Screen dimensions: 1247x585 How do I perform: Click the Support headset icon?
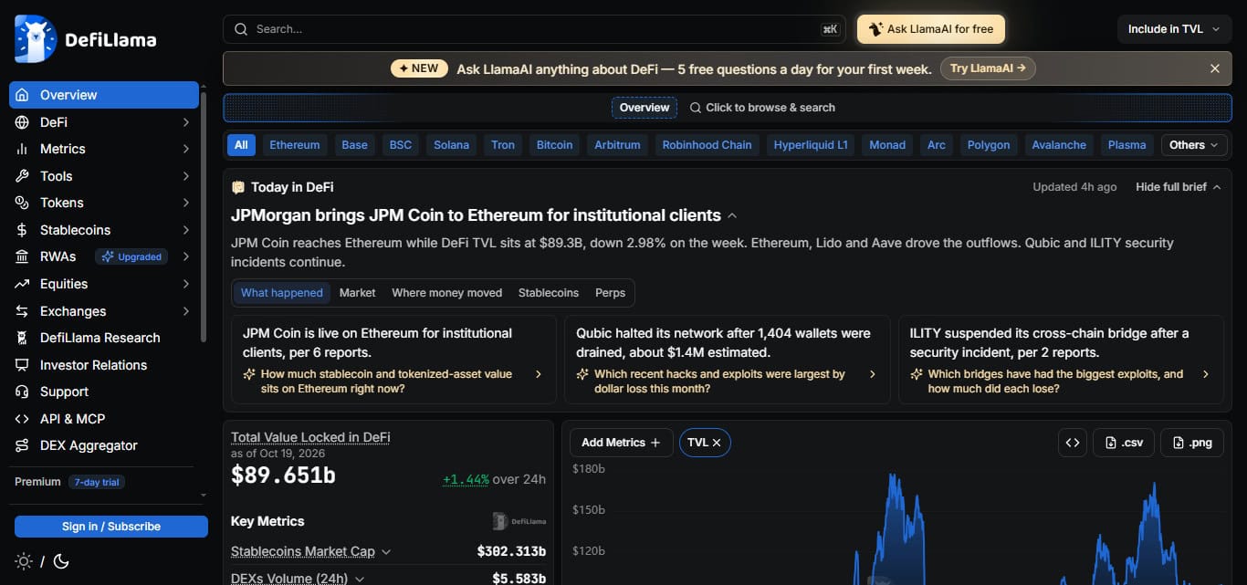pos(22,392)
